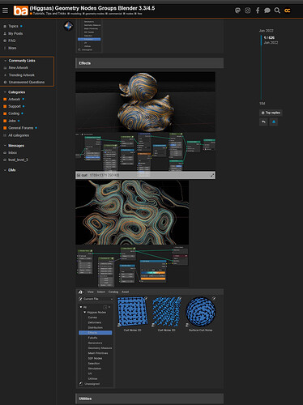Image resolution: width=303 pixels, height=405 pixels.
Task: Jump to the 15d timeline end
Action: click(x=262, y=104)
